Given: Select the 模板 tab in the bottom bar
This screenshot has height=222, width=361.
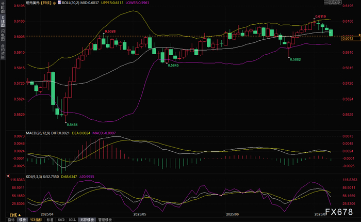Looking at the screenshot, I should [x=23, y=220].
